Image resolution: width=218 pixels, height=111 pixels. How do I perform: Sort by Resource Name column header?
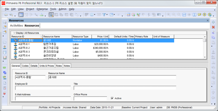pyautogui.click(x=57, y=37)
